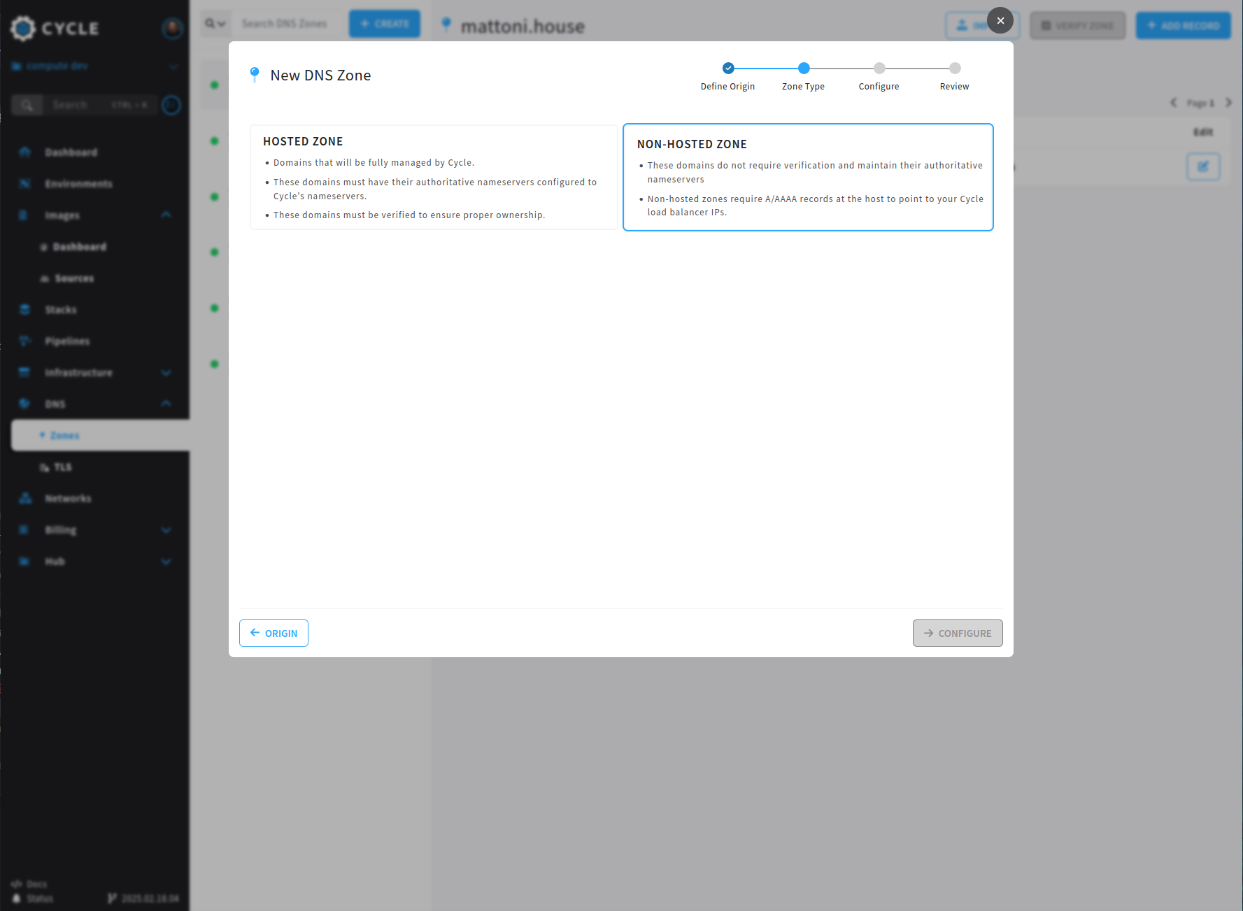Select Zones under DNS
1243x911 pixels.
click(x=100, y=436)
